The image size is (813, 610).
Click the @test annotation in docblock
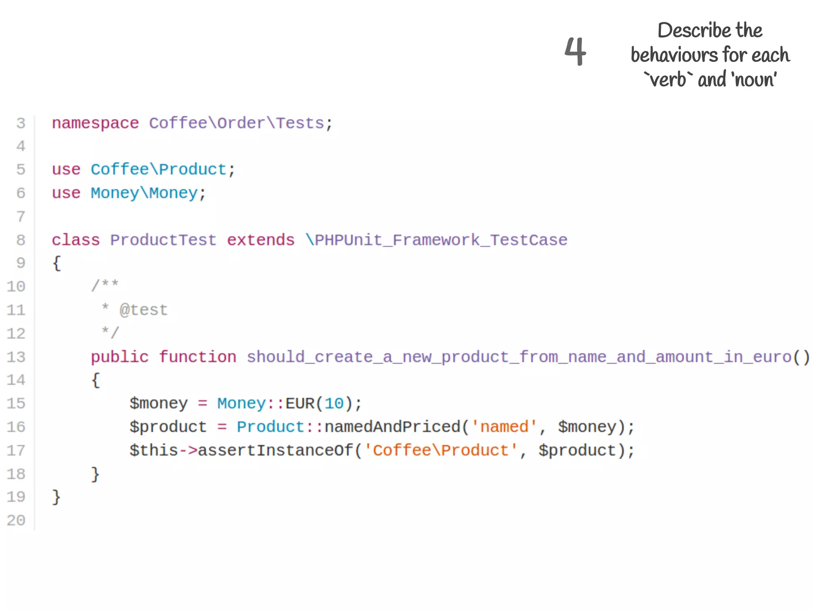(x=144, y=310)
